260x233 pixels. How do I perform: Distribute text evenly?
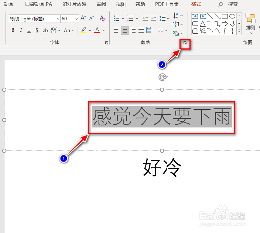[149, 30]
